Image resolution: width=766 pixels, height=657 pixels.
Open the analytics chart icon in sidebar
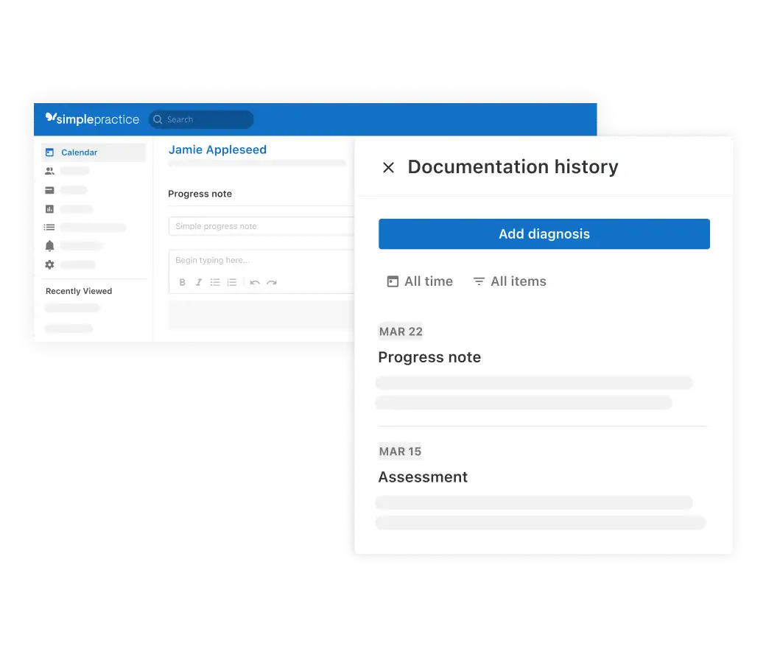49,209
